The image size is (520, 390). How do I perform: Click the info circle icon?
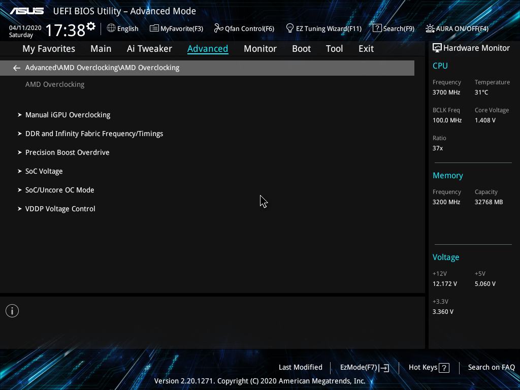click(12, 311)
